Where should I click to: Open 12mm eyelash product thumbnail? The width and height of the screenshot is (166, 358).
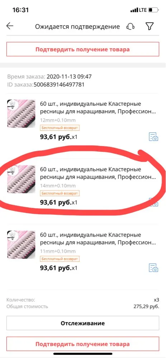pyautogui.click(x=21, y=113)
